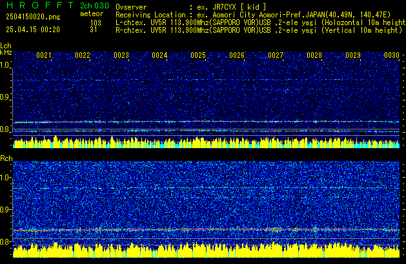
Task: Click the kHz axis unit label
Action: [x=6, y=52]
